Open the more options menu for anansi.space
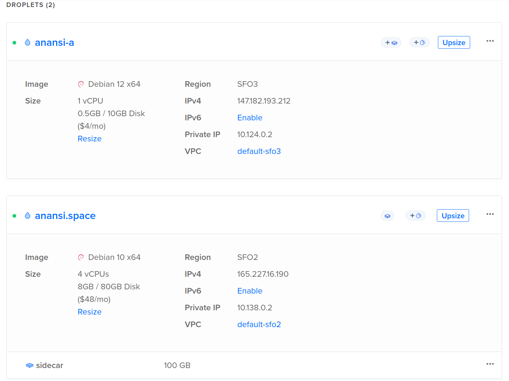509x381 pixels. 490,214
